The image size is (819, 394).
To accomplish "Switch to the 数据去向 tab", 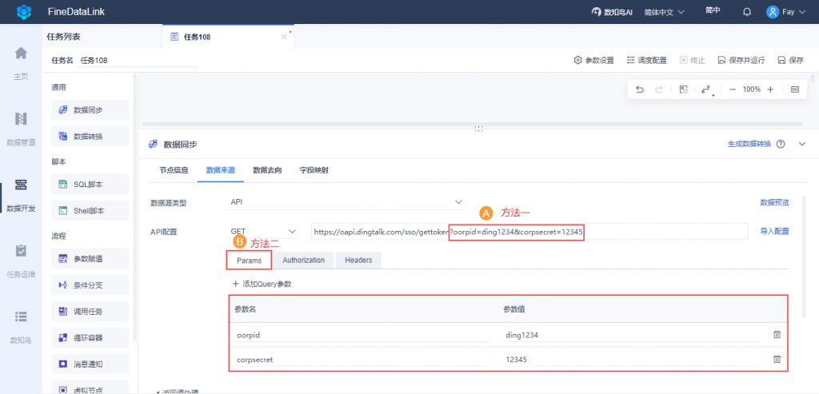I will click(x=267, y=170).
